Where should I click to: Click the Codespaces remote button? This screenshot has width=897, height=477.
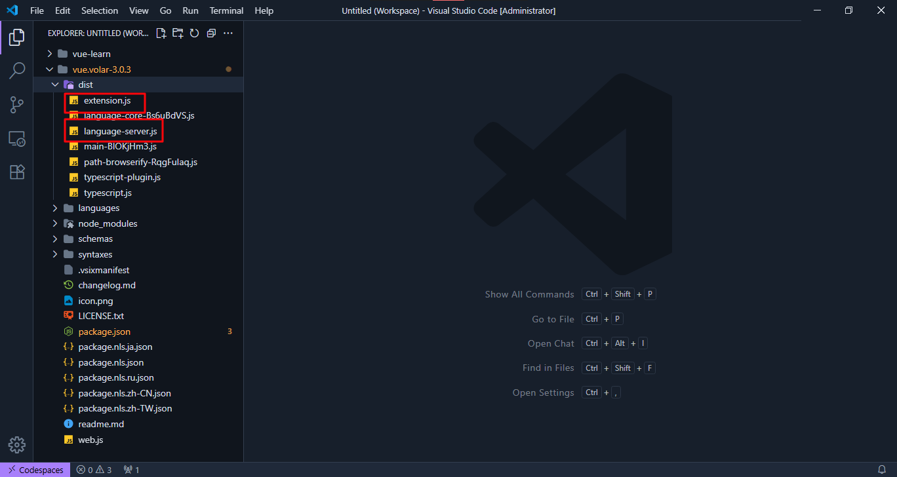[x=35, y=470]
